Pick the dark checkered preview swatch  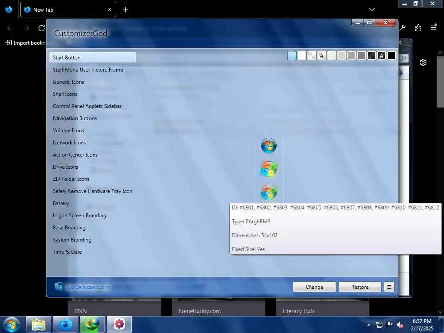372,56
